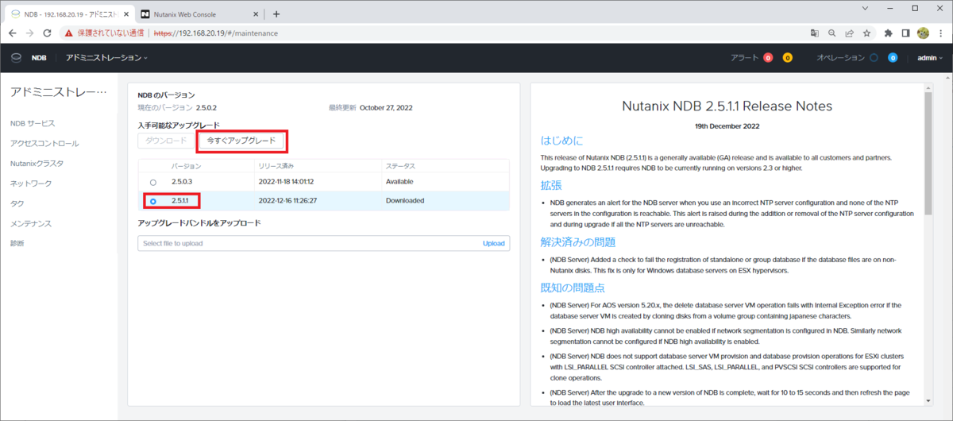Click the オペレーション label in header
The width and height of the screenshot is (953, 421).
tap(840, 58)
